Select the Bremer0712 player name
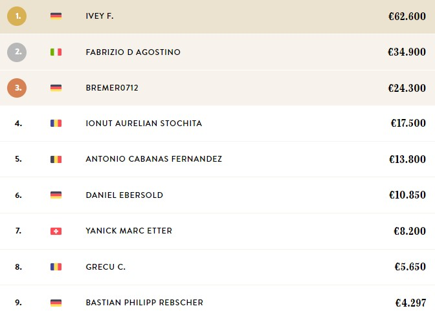 (112, 87)
